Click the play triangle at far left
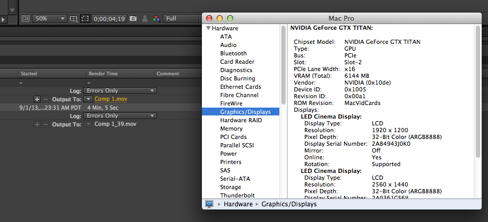488x222 pixels. point(3,19)
